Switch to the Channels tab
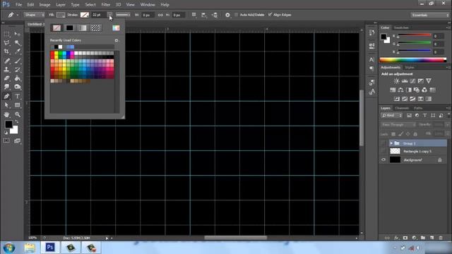This screenshot has width=452, height=254. (402, 108)
